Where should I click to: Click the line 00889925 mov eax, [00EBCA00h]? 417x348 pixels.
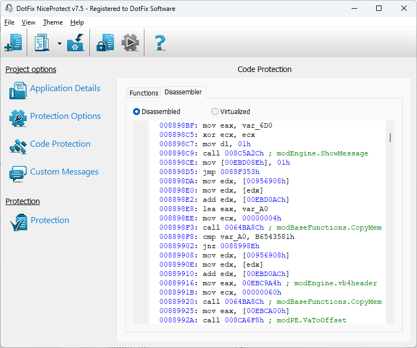coord(224,311)
